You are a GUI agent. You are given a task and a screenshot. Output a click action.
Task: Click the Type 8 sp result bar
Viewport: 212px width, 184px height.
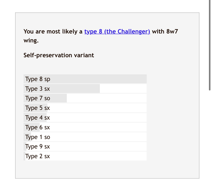(x=85, y=79)
